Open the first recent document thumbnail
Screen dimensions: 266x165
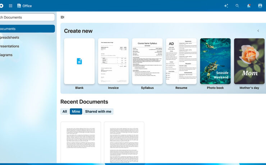pyautogui.click(x=81, y=142)
